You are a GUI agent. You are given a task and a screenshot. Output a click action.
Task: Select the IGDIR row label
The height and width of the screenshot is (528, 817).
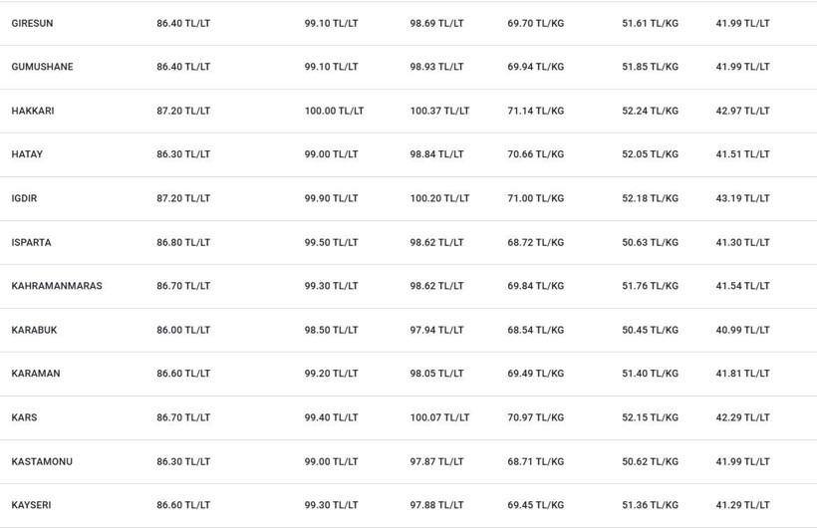(x=24, y=198)
